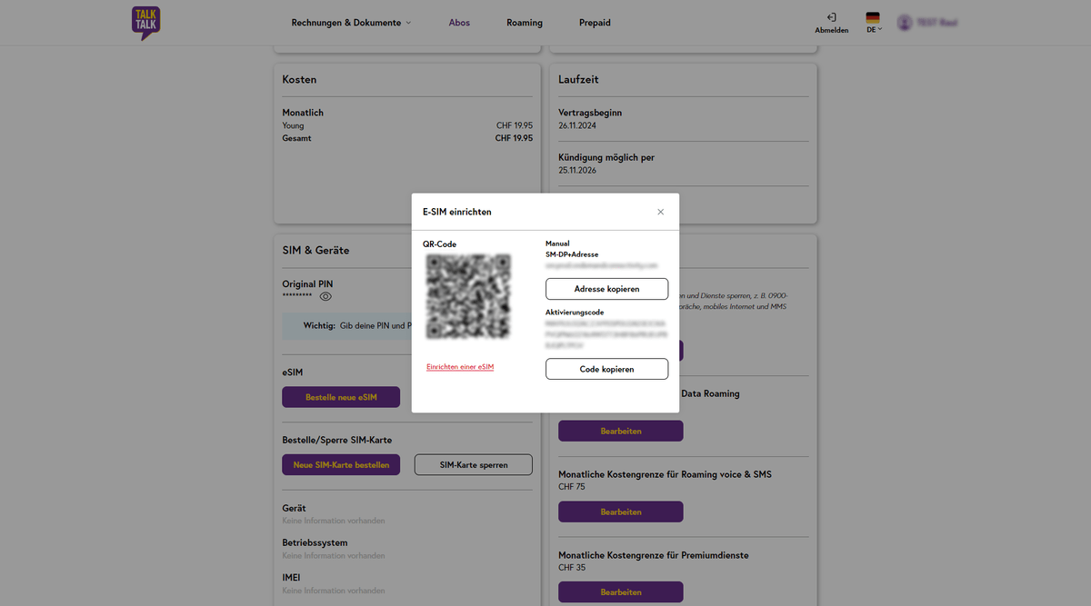
Task: Copy the activation code with Code kopieren
Action: [x=606, y=369]
